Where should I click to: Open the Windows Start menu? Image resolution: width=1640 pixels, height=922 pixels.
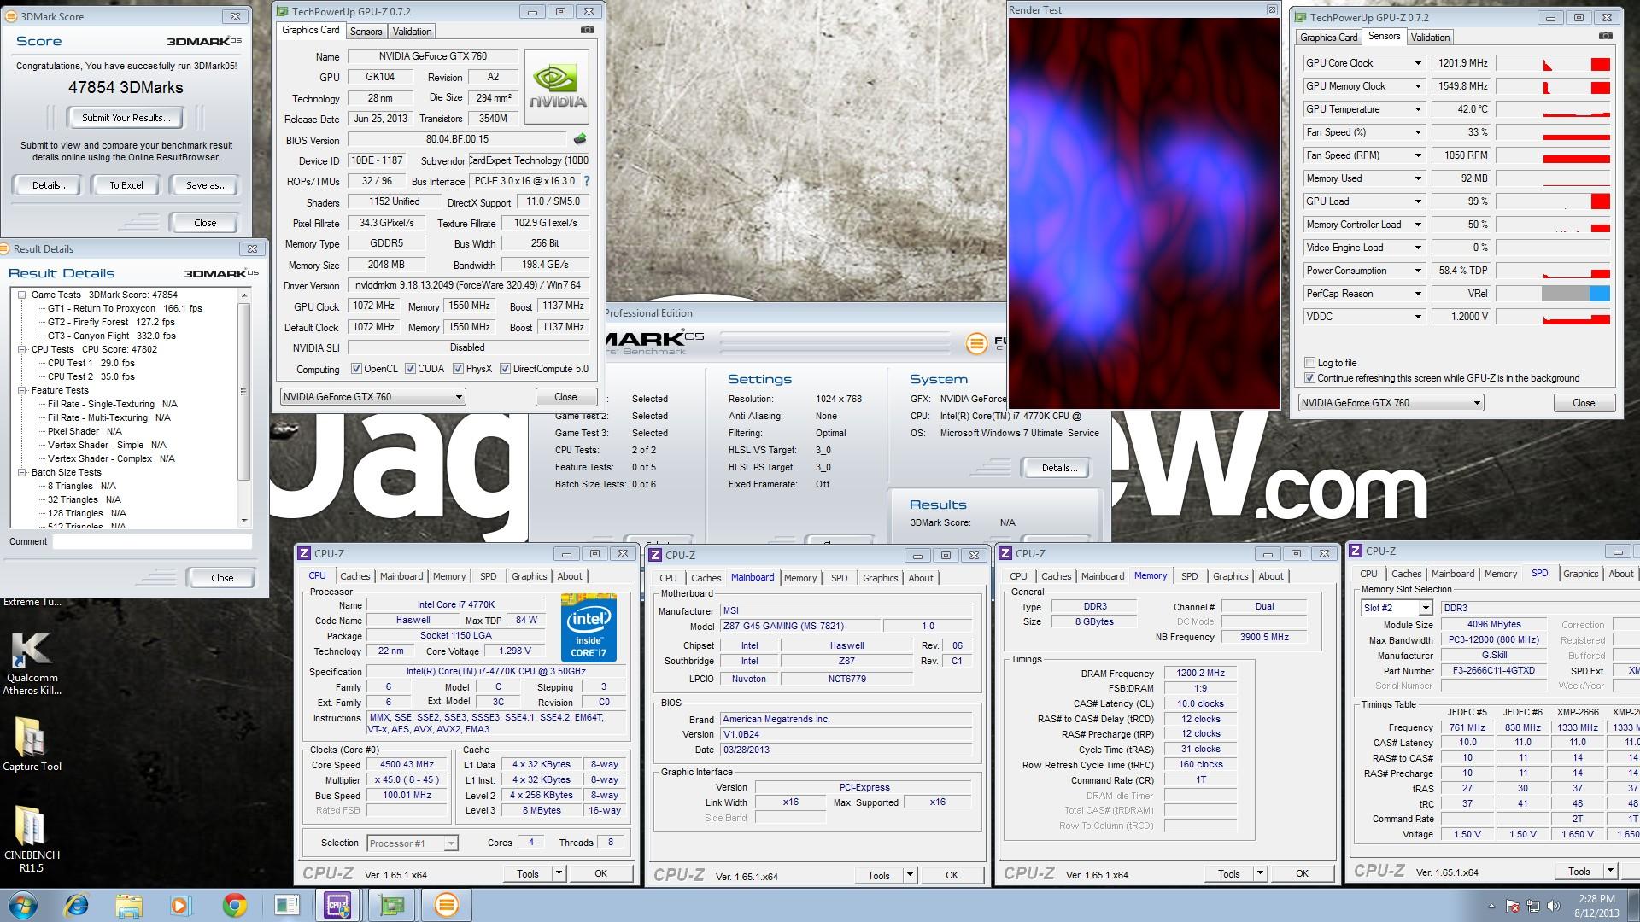[23, 905]
